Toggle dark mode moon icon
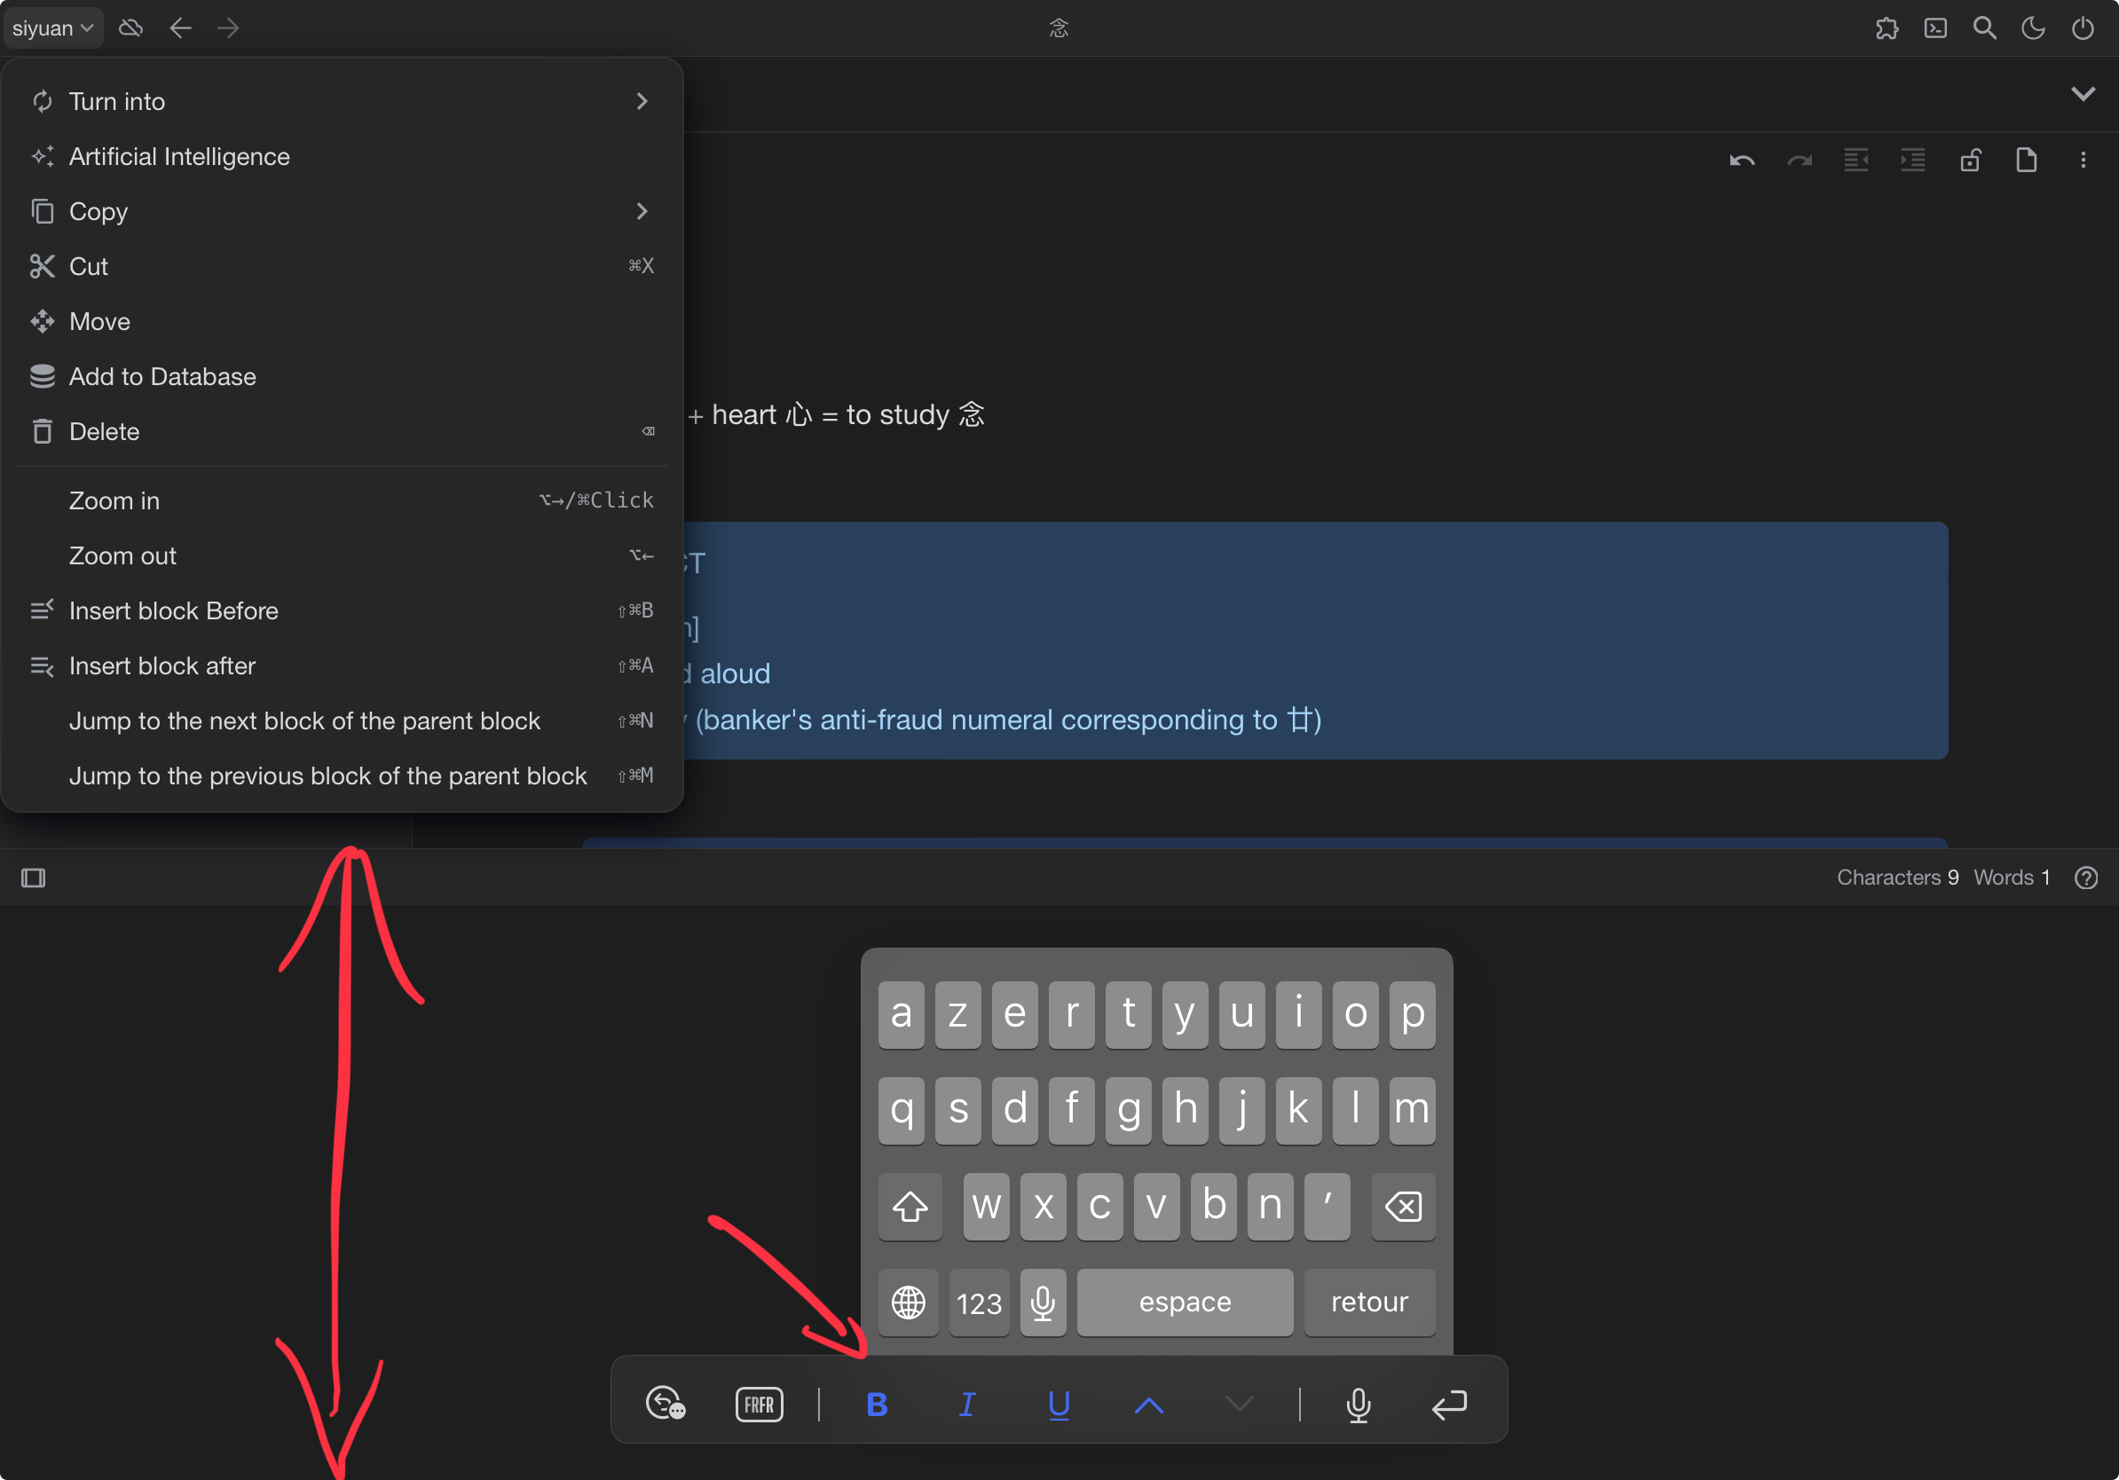This screenshot has width=2119, height=1480. (2033, 28)
